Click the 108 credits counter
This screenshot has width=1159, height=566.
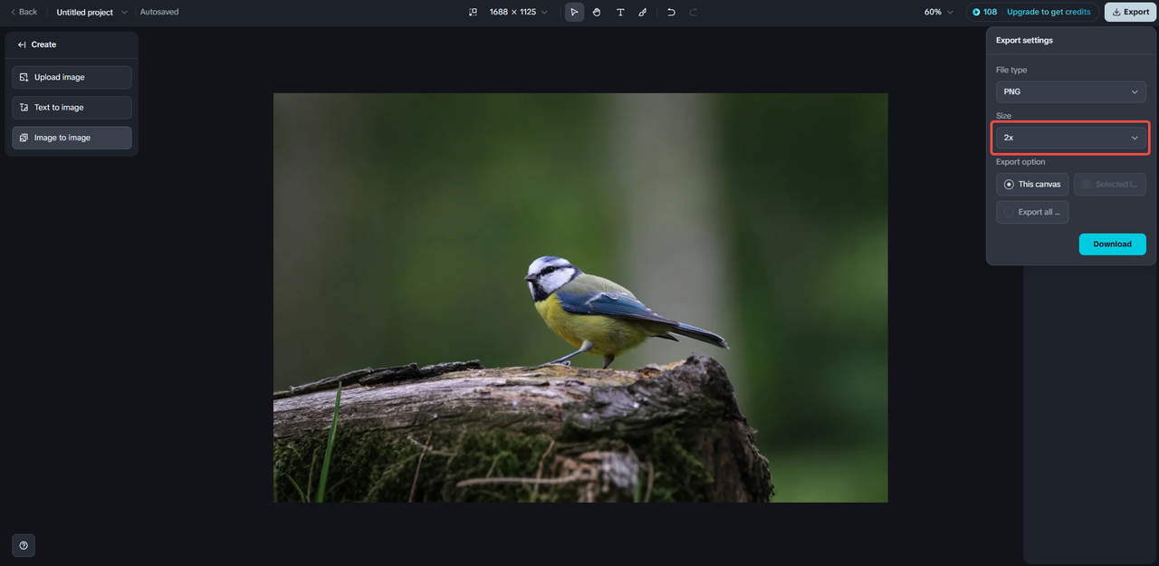click(x=985, y=12)
